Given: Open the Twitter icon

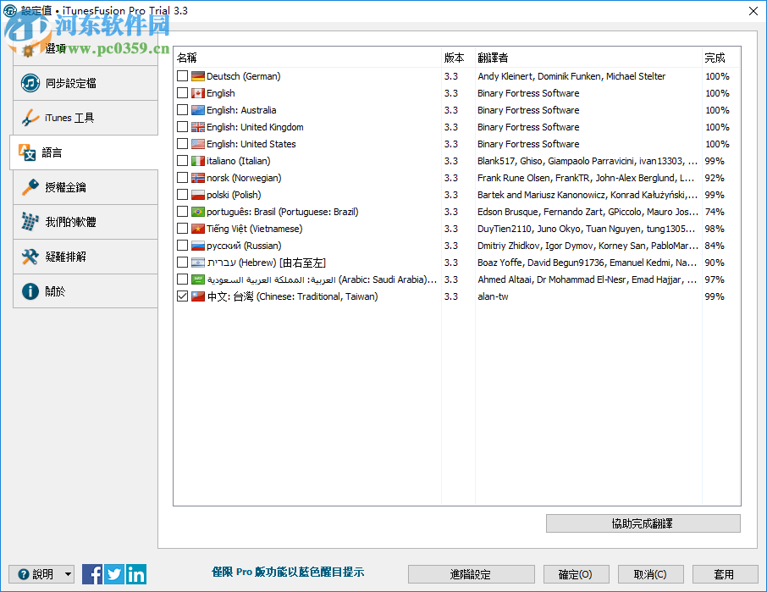Looking at the screenshot, I should [113, 574].
